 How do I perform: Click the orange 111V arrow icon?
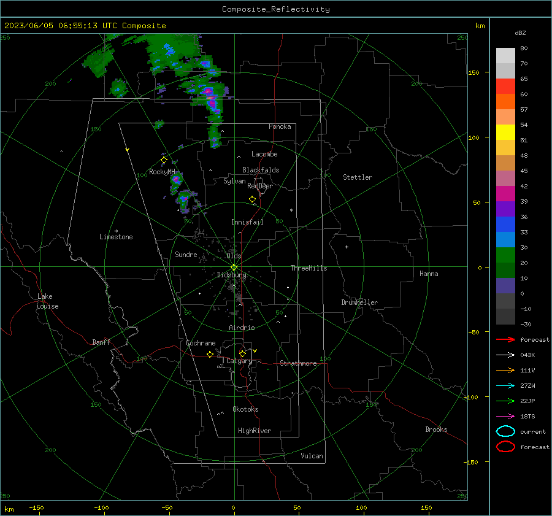[505, 370]
